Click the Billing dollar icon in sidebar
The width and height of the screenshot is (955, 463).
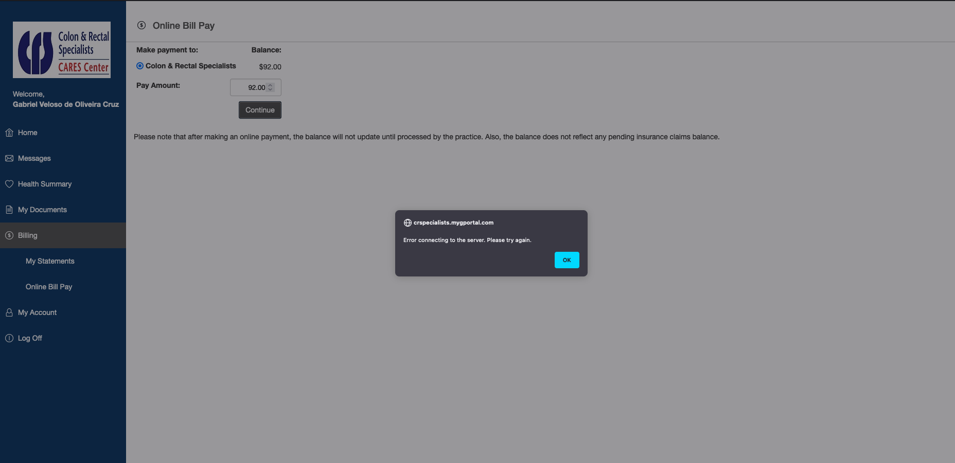(9, 235)
